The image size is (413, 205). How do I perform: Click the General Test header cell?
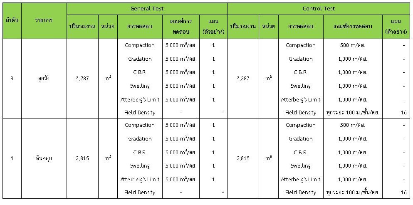146,8
